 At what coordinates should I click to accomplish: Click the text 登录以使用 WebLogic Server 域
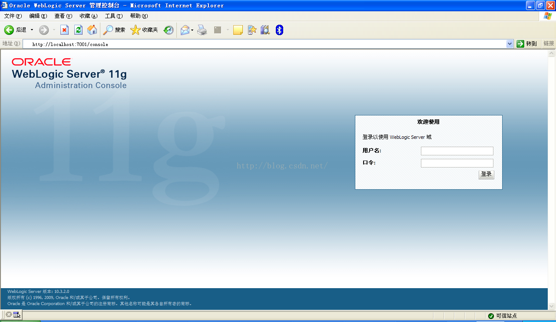pos(397,137)
